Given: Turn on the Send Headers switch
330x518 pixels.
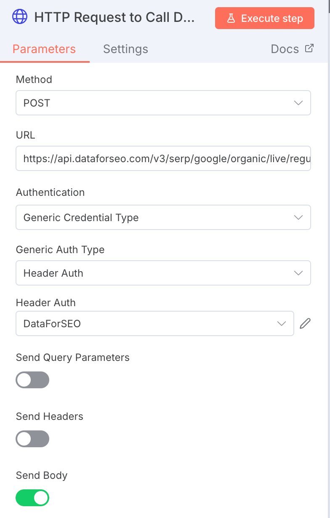Looking at the screenshot, I should coord(32,439).
